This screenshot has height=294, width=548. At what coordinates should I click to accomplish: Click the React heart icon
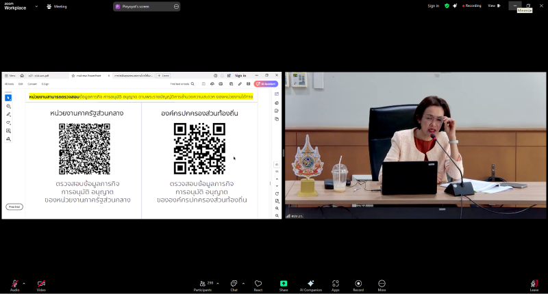(258, 283)
